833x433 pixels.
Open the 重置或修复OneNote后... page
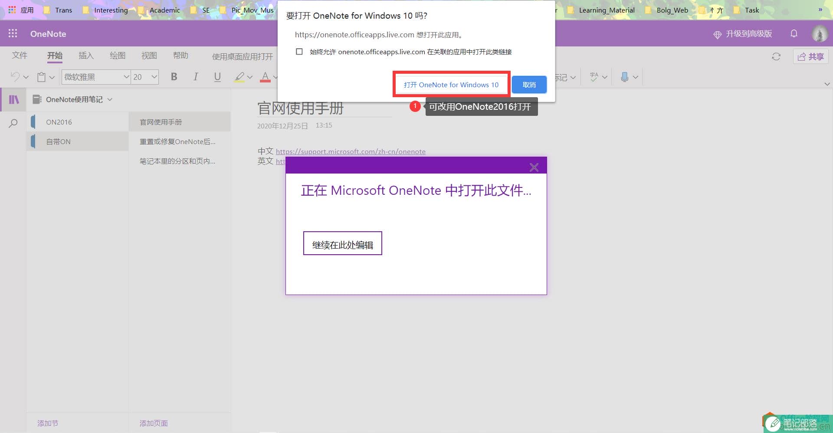click(180, 141)
